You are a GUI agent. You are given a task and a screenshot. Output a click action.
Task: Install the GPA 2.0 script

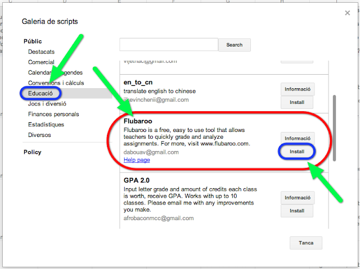click(x=297, y=211)
